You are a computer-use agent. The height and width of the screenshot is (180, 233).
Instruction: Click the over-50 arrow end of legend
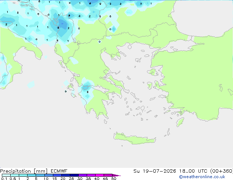(116, 175)
